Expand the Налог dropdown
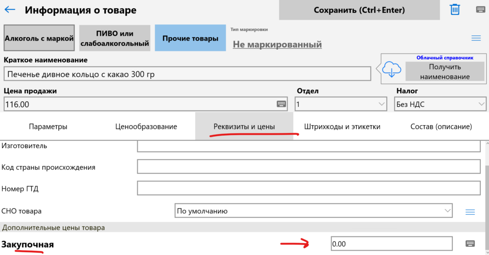This screenshot has height=255, width=489. click(439, 104)
